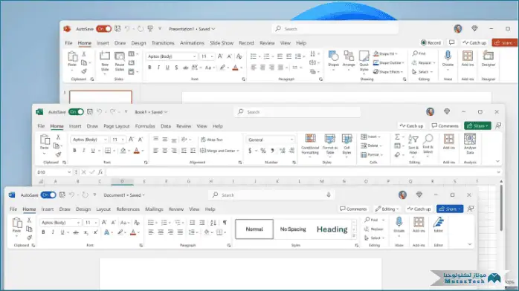This screenshot has height=291, width=519.
Task: Click font color red A in PowerPoint
Action: (x=236, y=68)
